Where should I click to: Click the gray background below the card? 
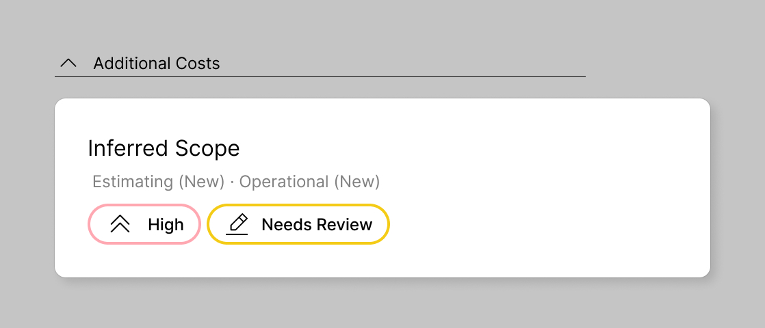coord(383,304)
